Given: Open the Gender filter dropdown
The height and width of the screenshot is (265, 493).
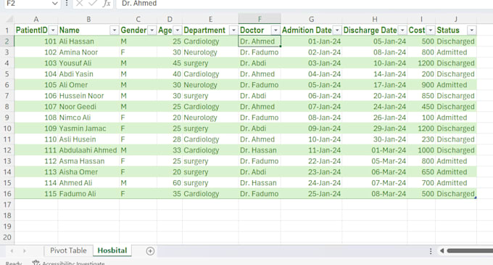Looking at the screenshot, I should tap(152, 30).
